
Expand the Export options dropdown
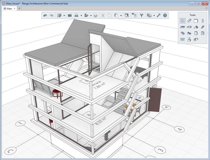(x=91, y=15)
